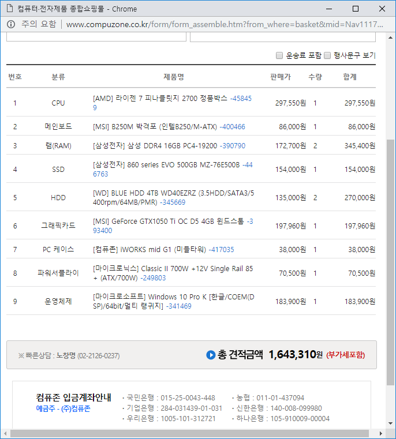The image size is (396, 439).
Task: Click the 우리은행 account number
Action: [x=188, y=419]
